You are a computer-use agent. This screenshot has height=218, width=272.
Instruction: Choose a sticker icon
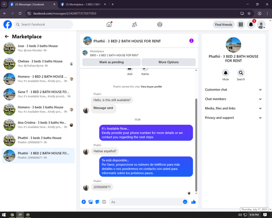pyautogui.click(x=97, y=202)
